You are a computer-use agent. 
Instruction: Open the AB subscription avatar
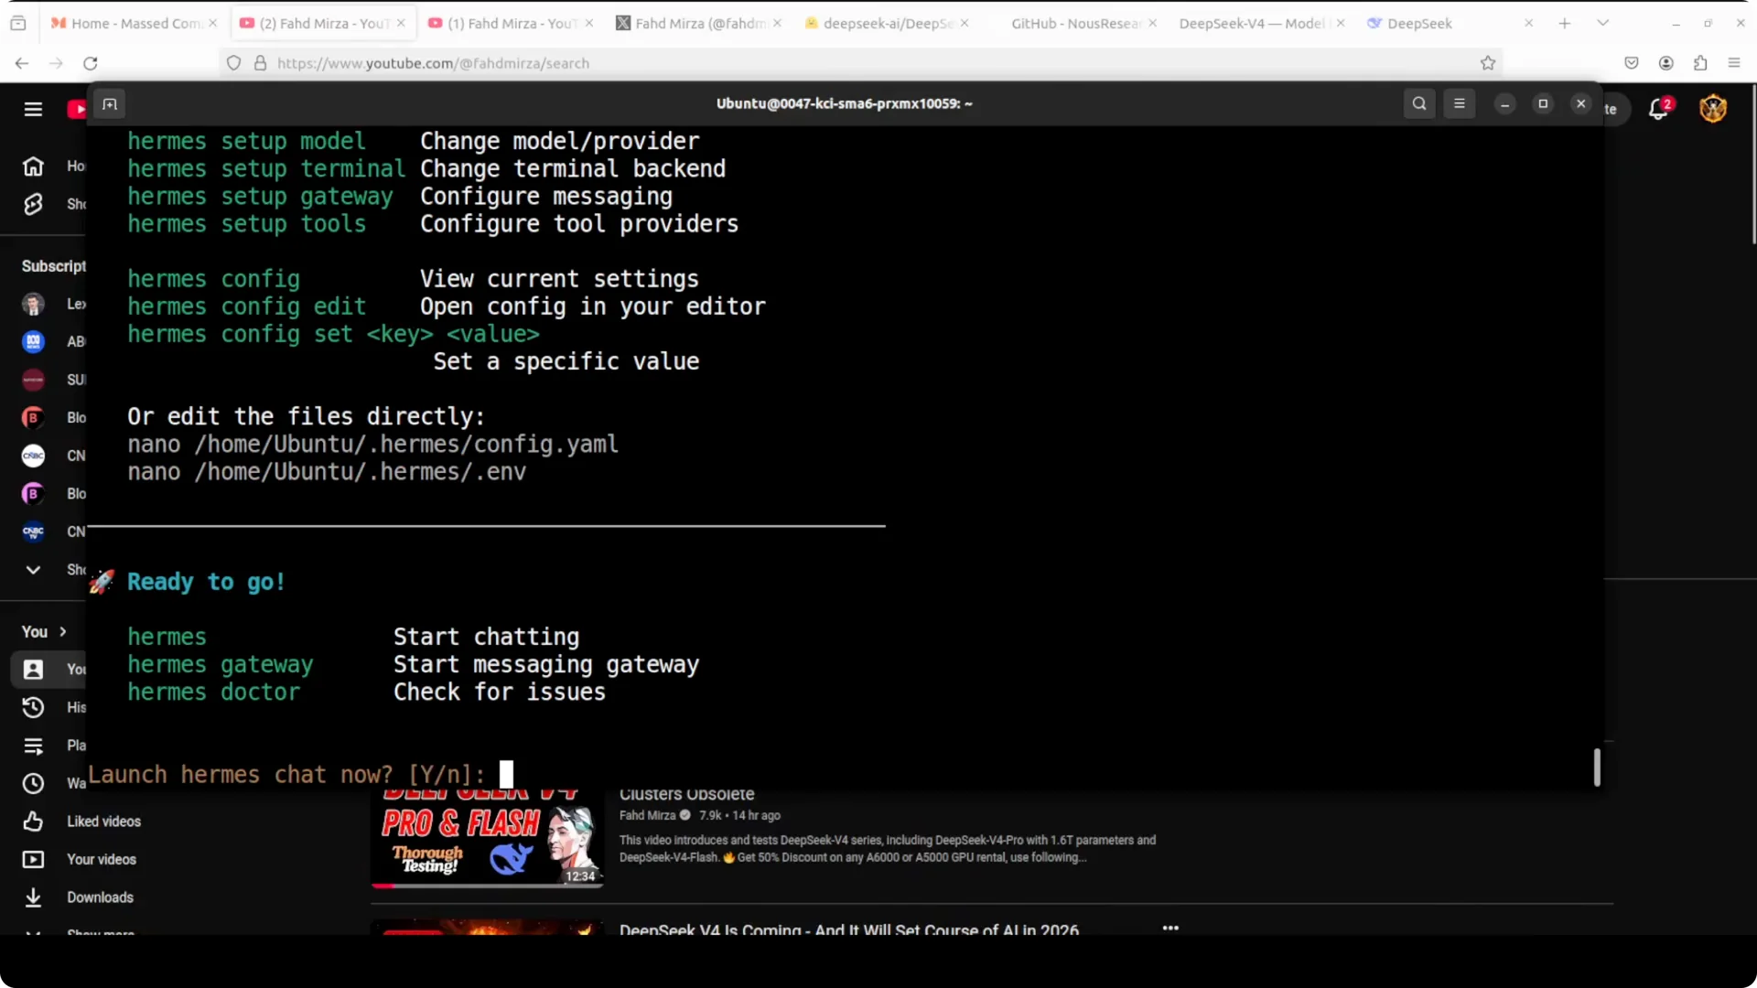click(x=33, y=341)
